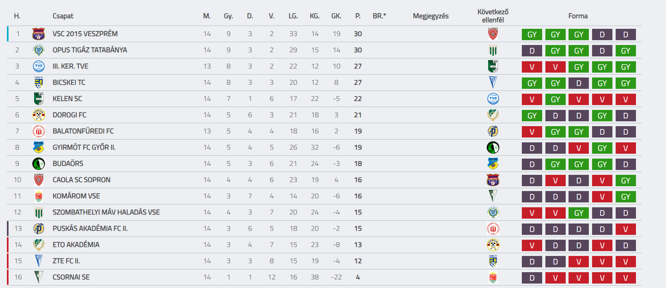Open the Komárom VSE team page

76,196
